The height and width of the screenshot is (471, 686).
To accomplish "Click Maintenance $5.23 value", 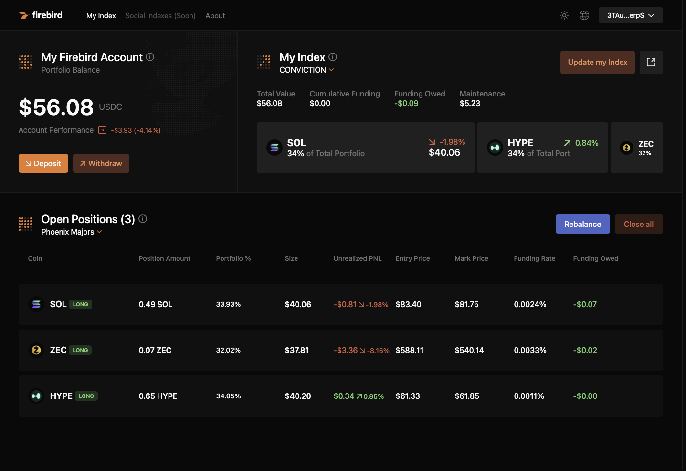I will [x=470, y=103].
